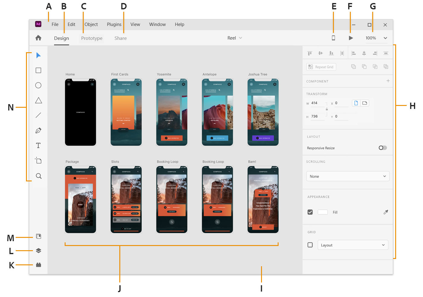Uncheck the Fill checkbox
Screen dimensions: 423x297
coord(310,212)
